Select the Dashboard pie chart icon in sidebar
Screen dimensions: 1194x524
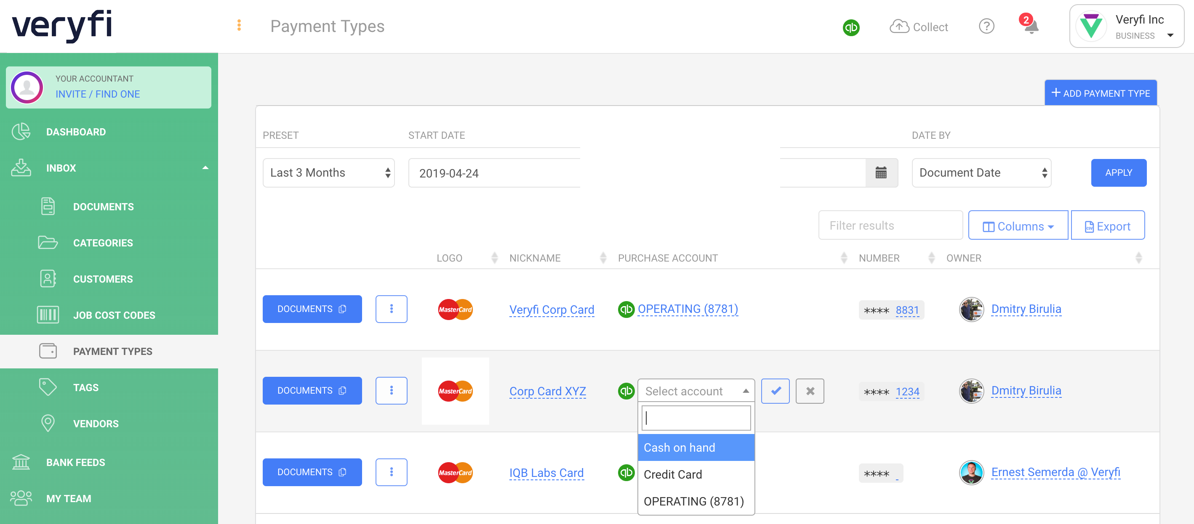[20, 132]
